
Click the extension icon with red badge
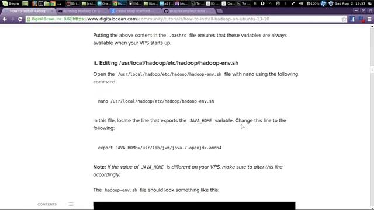coord(361,19)
